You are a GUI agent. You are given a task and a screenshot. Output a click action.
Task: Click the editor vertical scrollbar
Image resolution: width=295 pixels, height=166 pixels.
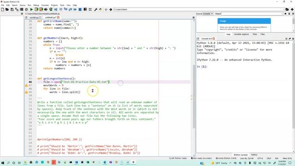(x=194, y=96)
